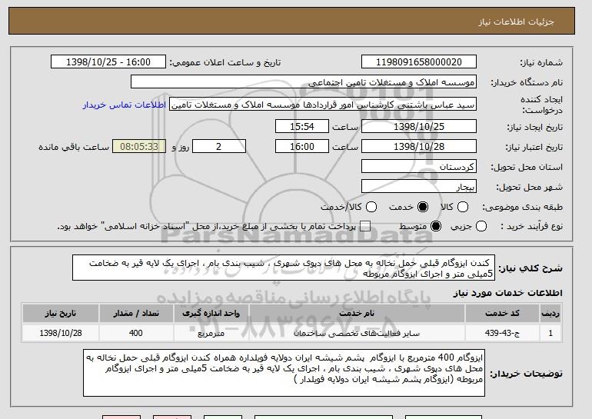
Task: Click the validity time field 16:00
Action: (302, 147)
